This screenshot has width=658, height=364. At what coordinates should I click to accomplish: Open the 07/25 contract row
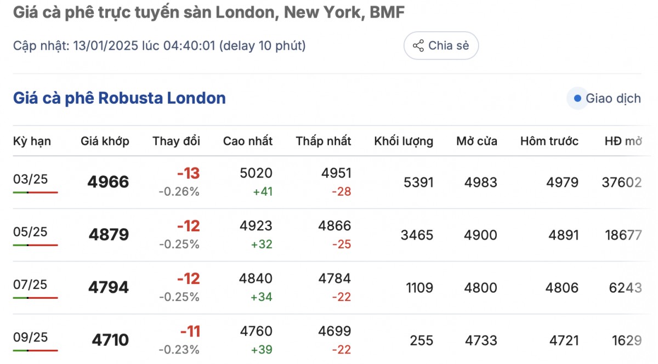[x=30, y=285]
